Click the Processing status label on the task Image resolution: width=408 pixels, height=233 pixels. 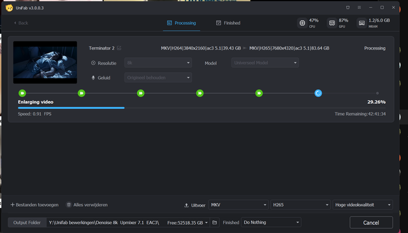tap(375, 48)
